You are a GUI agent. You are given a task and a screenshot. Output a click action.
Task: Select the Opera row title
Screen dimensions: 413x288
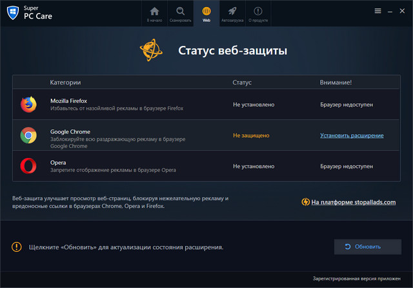click(x=59, y=163)
